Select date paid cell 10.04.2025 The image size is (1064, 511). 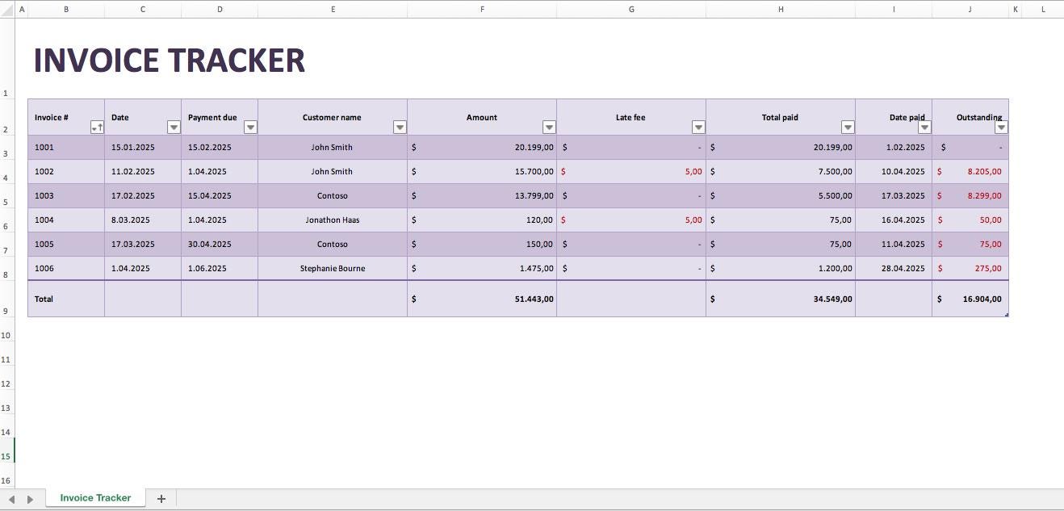[x=894, y=172]
